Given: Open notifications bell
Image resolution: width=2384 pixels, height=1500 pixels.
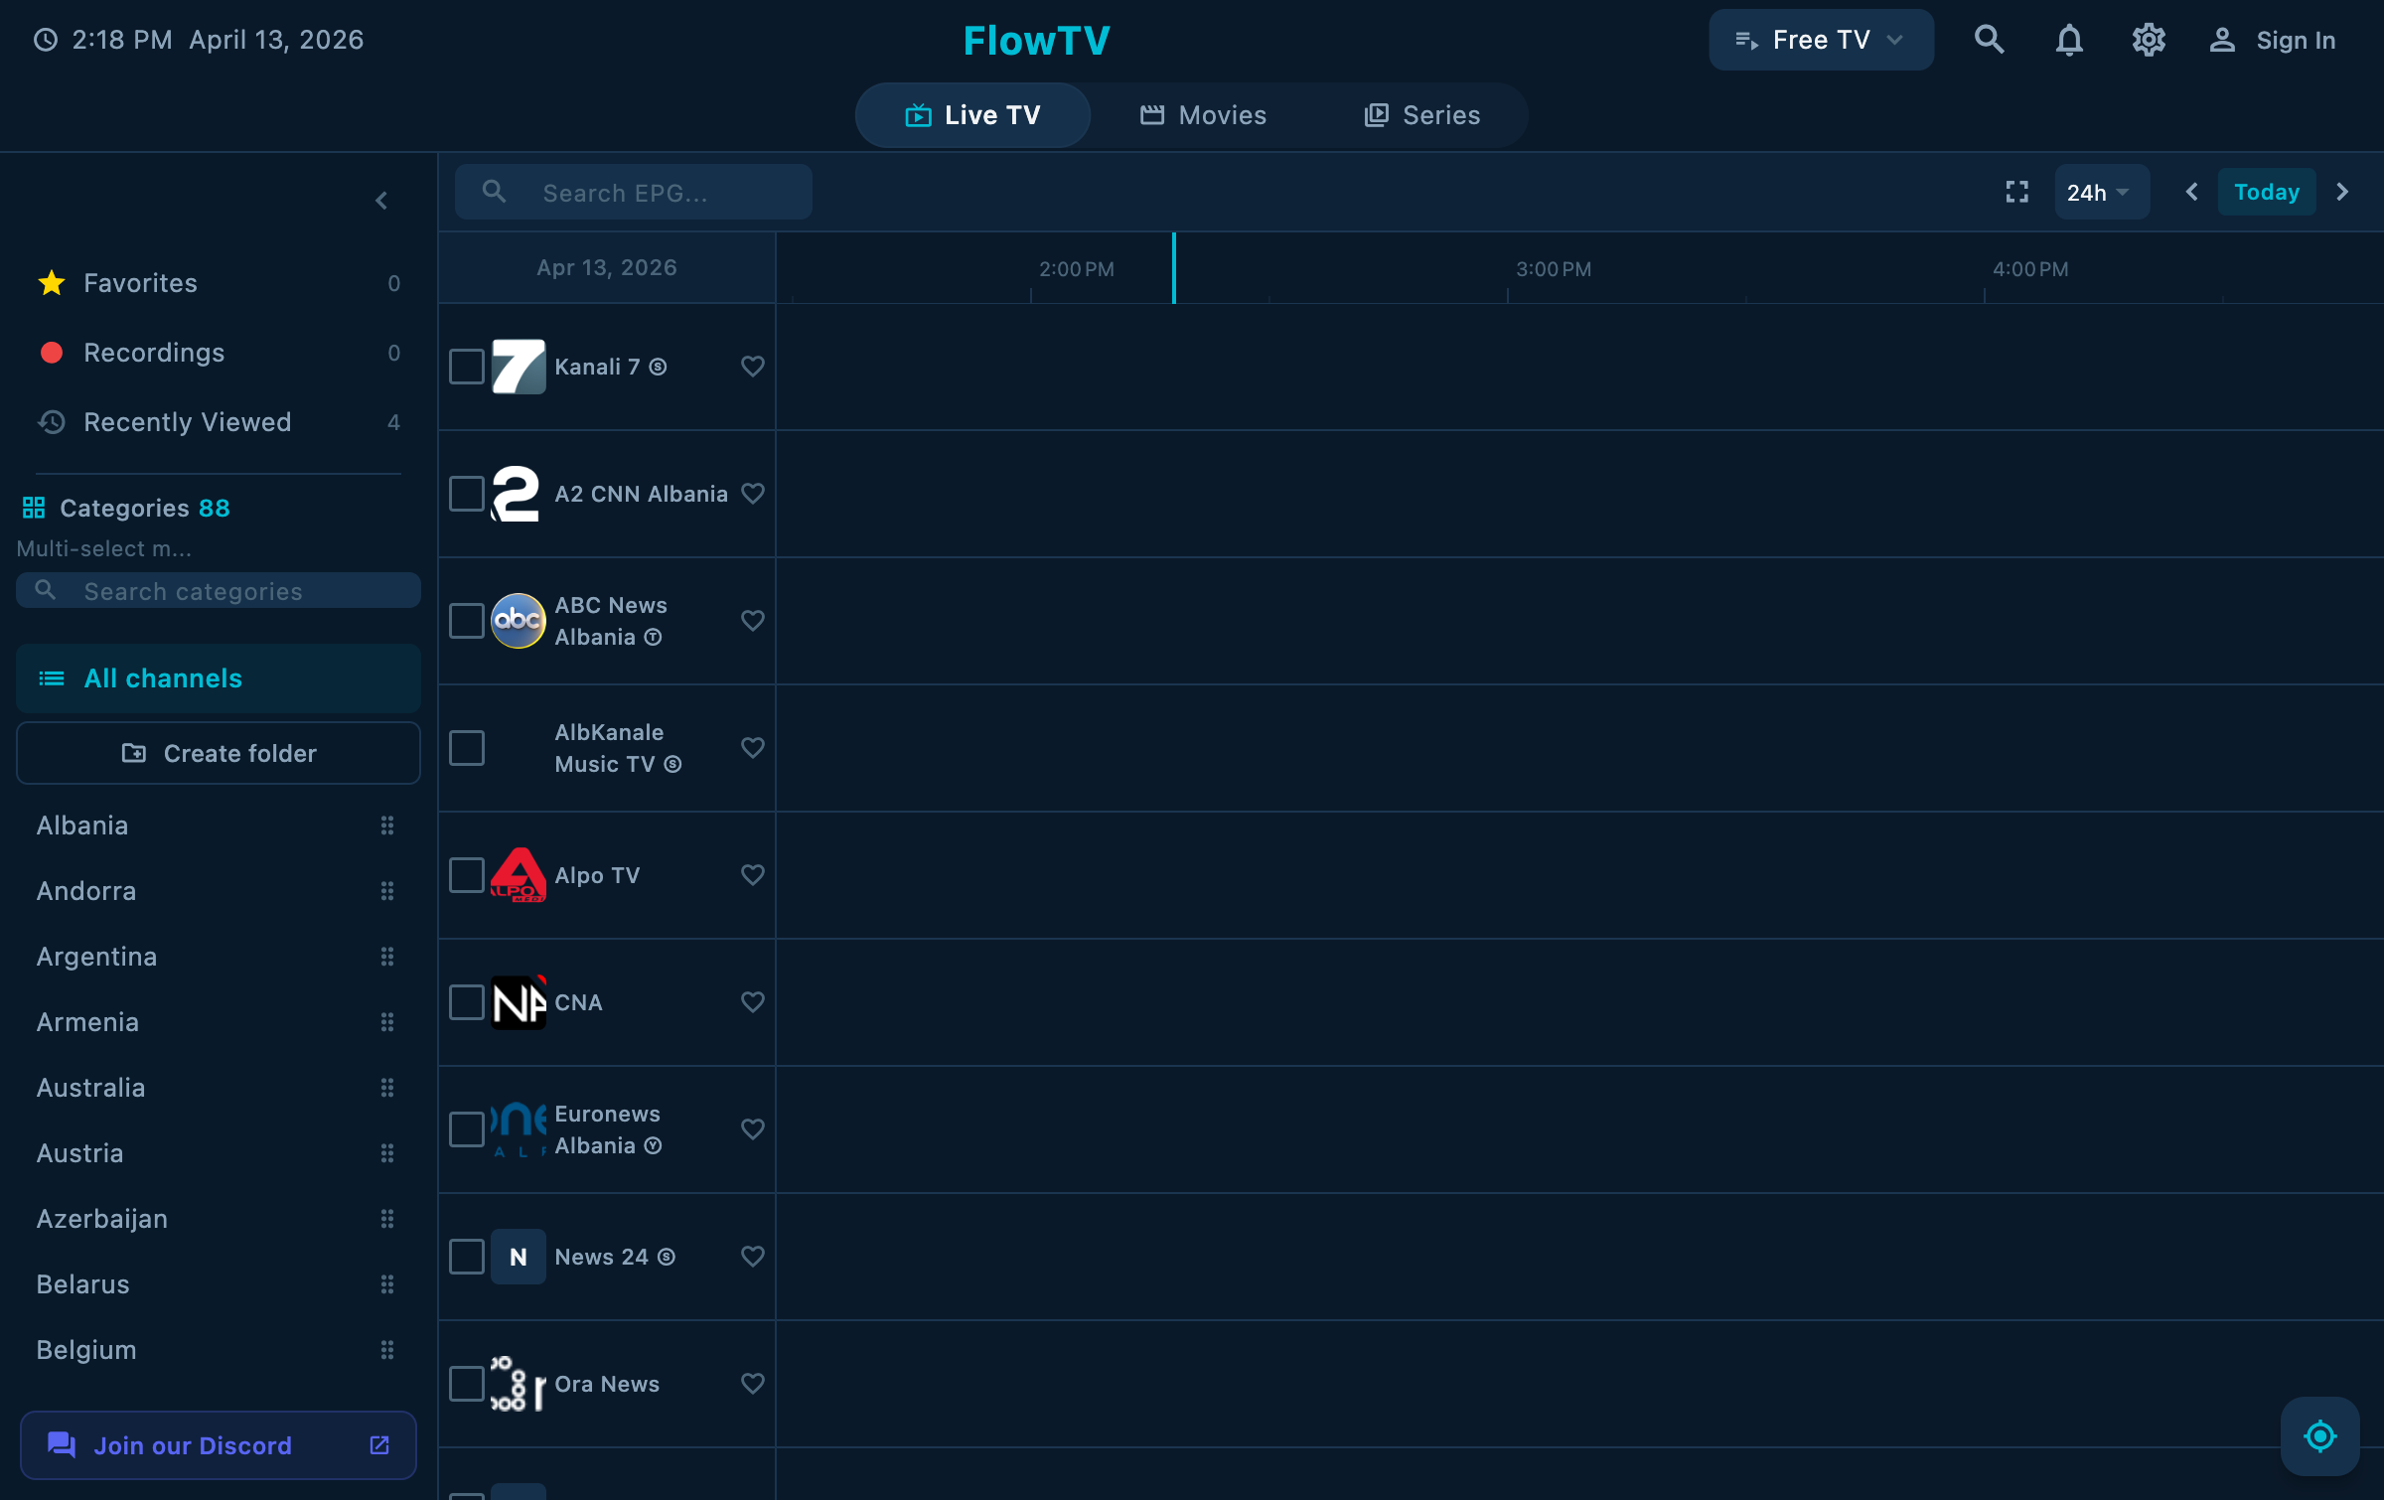Looking at the screenshot, I should coord(2068,40).
